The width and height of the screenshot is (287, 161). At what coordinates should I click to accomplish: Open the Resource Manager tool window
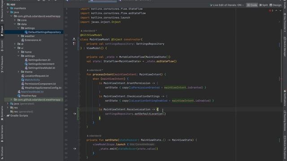pyautogui.click(x=2, y=11)
